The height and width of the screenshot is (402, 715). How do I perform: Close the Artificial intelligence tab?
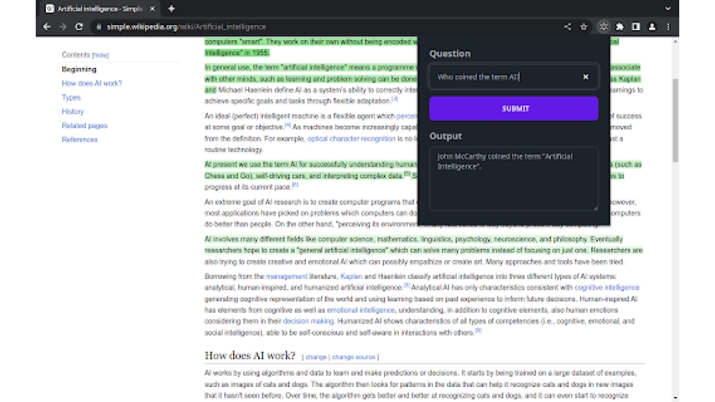point(152,9)
